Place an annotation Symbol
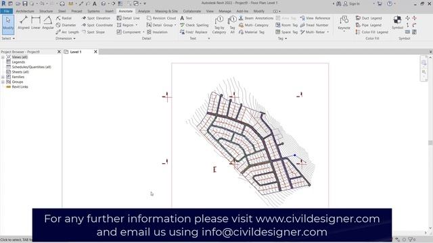433x243 pixels. 397,22
